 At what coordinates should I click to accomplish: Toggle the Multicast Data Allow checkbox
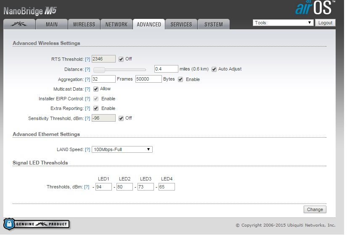click(96, 89)
